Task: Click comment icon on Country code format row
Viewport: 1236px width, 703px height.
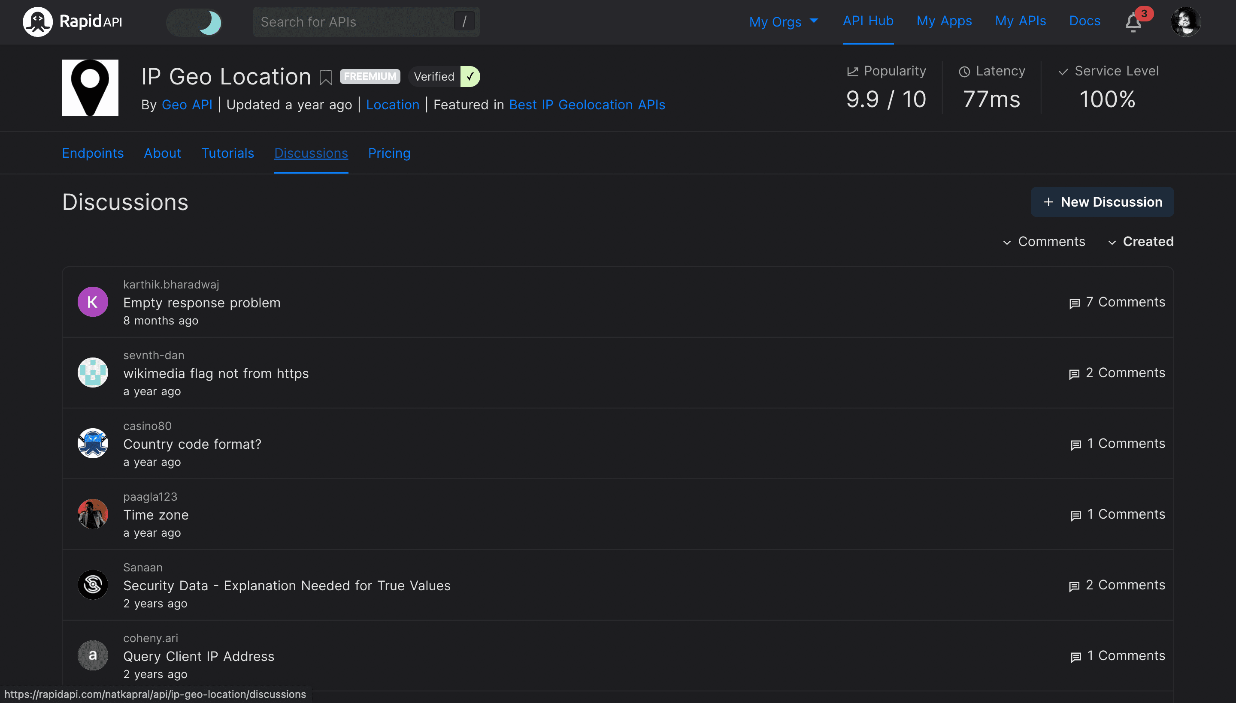Action: tap(1075, 445)
